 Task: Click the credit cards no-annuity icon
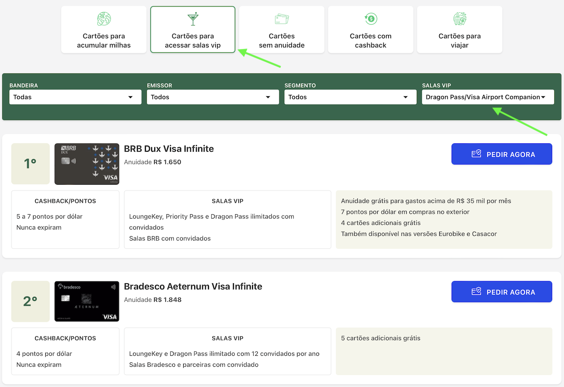pos(282,19)
